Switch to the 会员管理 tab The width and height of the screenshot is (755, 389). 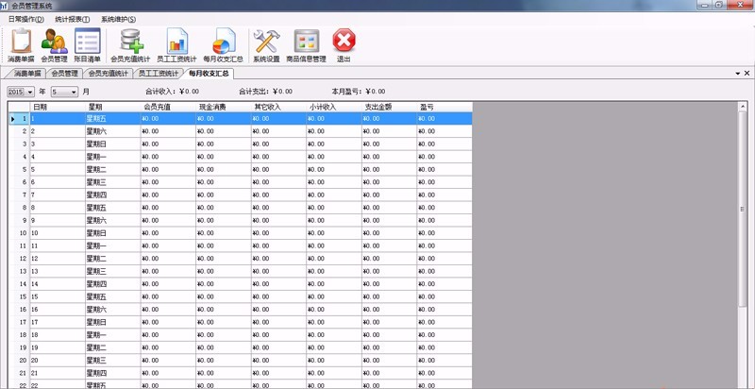pos(64,74)
